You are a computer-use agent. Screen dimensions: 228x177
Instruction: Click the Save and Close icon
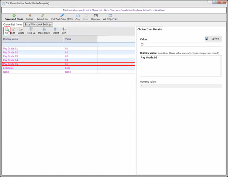14,16
